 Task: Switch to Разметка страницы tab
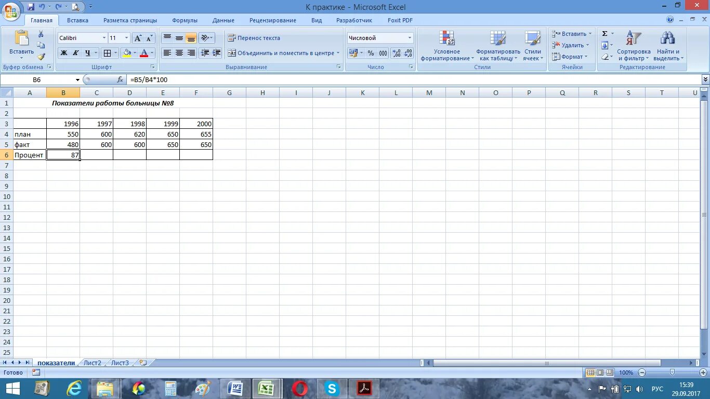(130, 20)
